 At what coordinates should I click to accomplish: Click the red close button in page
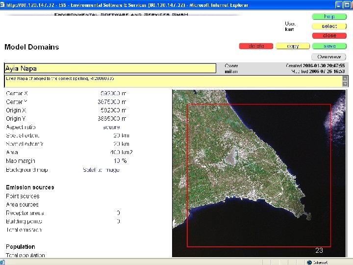[329, 35]
